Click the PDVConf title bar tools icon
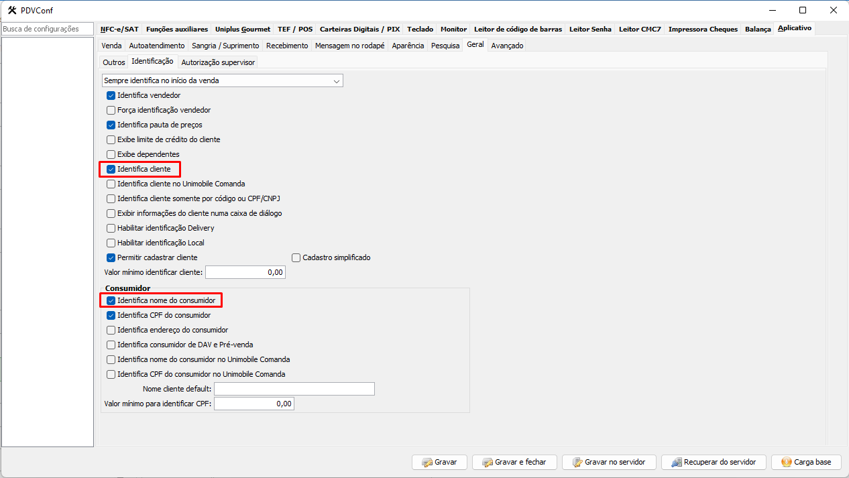 [11, 10]
